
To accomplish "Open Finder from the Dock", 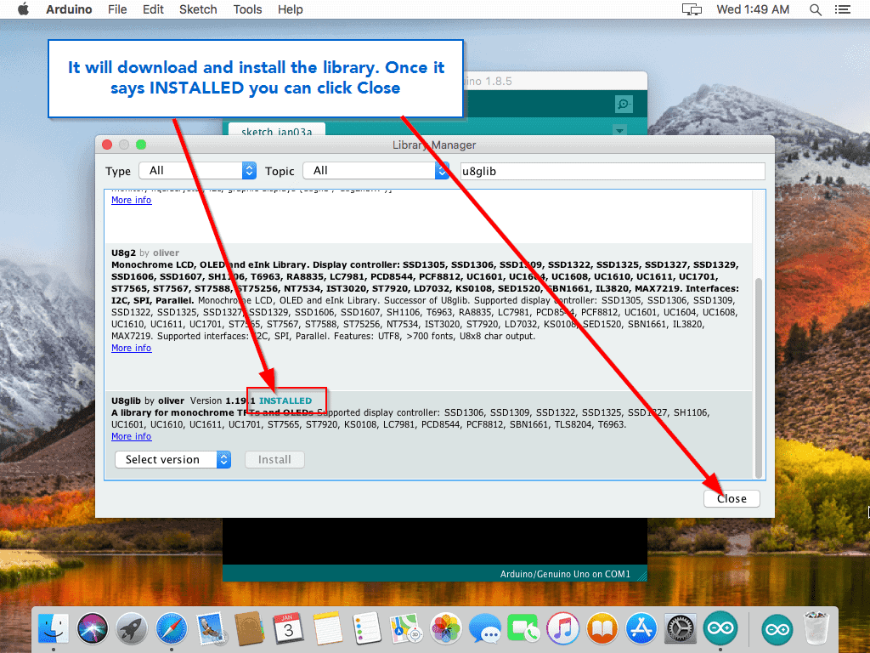I will click(x=54, y=628).
